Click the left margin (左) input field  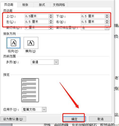coord(37,22)
